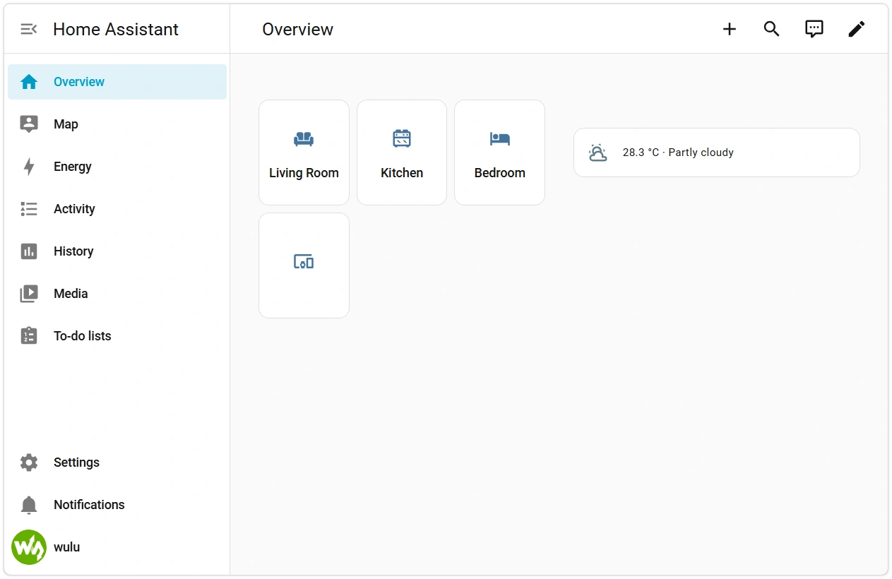Open Map from the sidebar
The height and width of the screenshot is (579, 892).
(x=117, y=124)
